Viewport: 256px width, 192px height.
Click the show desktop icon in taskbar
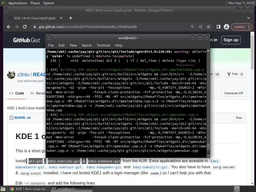(3, 189)
